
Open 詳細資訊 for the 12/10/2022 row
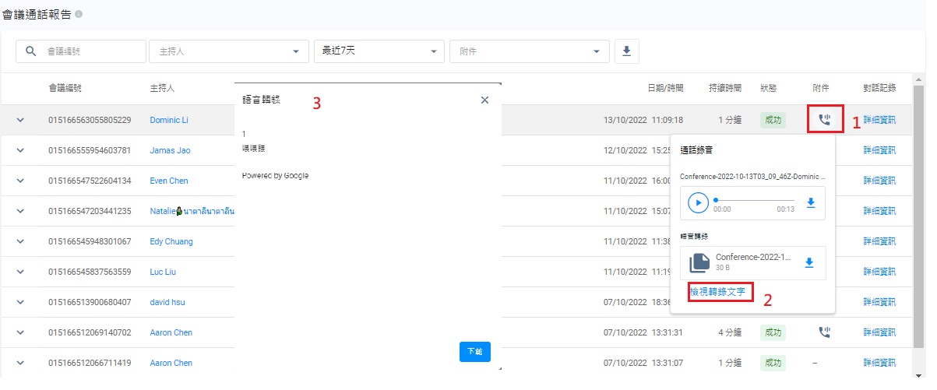(879, 151)
